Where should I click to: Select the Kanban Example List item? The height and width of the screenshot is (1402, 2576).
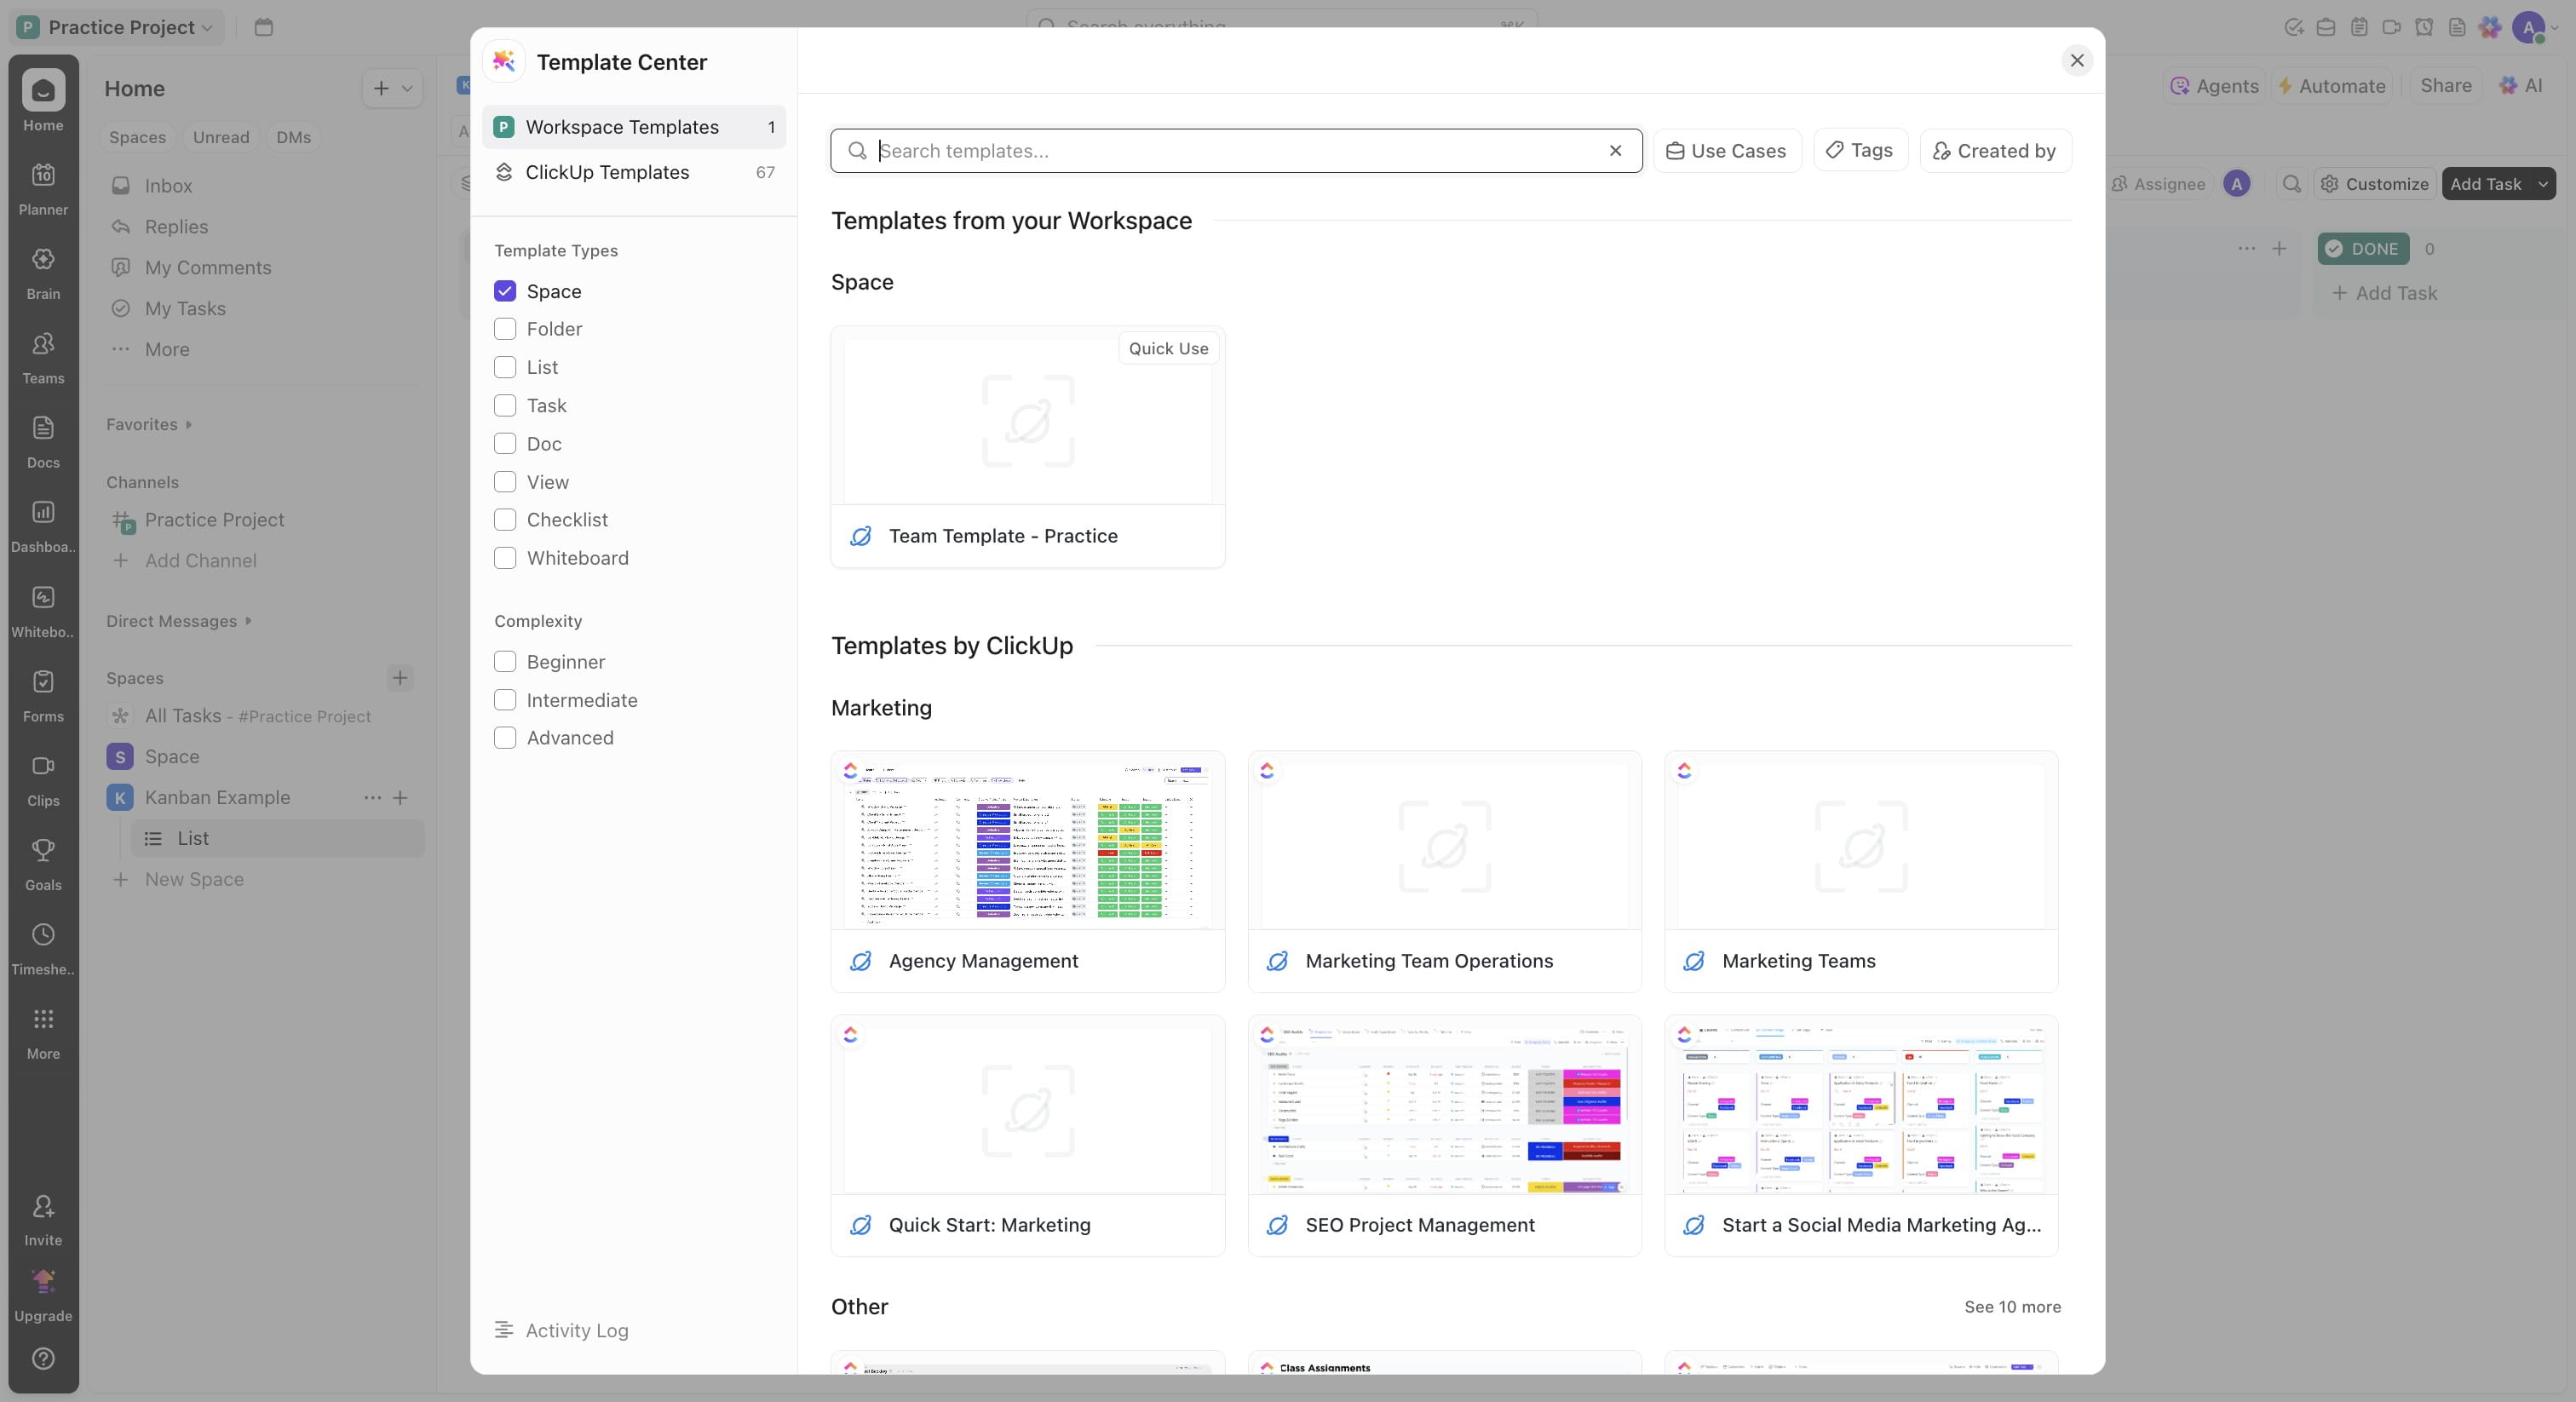tap(278, 838)
